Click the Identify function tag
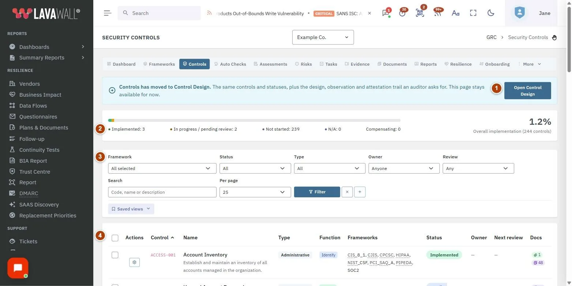 pos(328,255)
